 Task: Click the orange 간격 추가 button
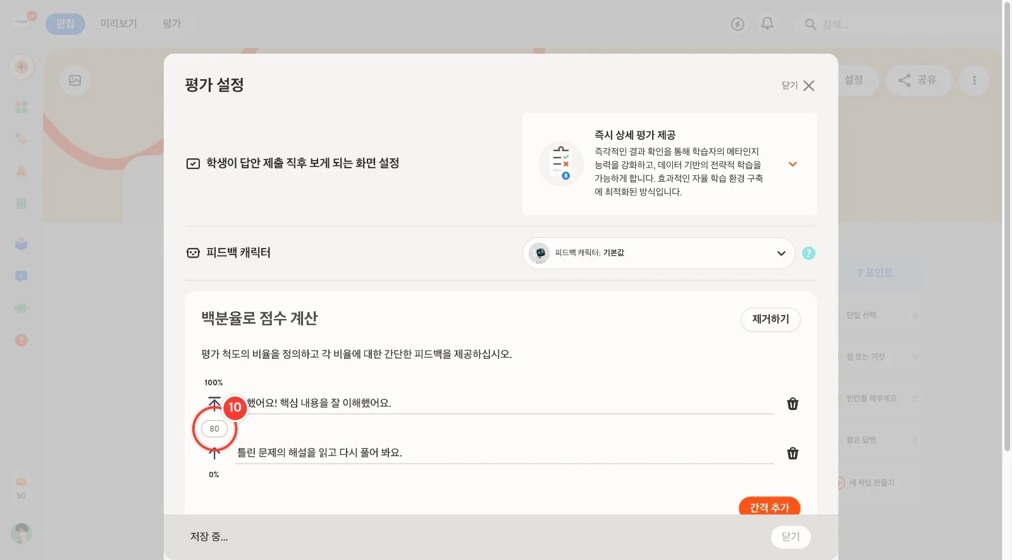tap(769, 506)
